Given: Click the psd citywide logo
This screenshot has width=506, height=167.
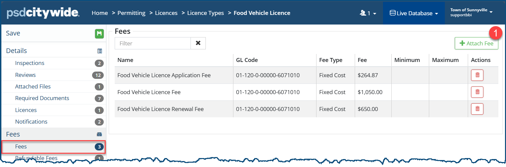Looking at the screenshot, I should (43, 13).
